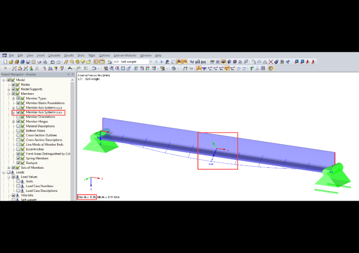Uncheck Member Axis Systems x,u,v checkbox

coord(18,112)
